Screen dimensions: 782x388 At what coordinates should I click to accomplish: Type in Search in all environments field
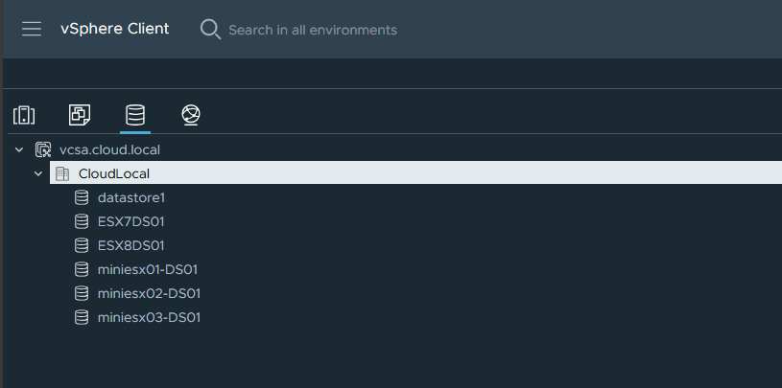(312, 30)
